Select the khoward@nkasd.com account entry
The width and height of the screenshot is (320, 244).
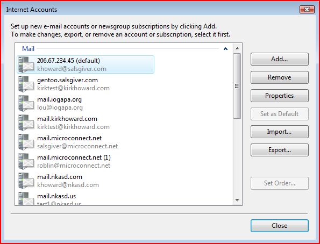tap(86, 181)
